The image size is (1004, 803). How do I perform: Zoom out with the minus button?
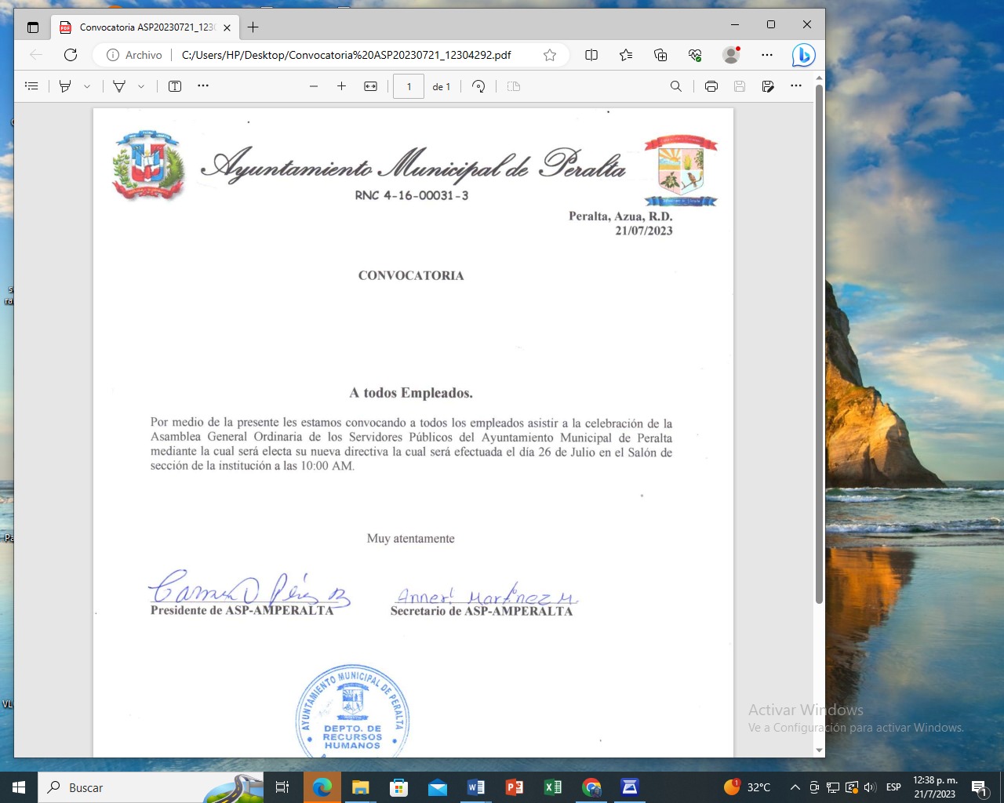click(x=314, y=86)
